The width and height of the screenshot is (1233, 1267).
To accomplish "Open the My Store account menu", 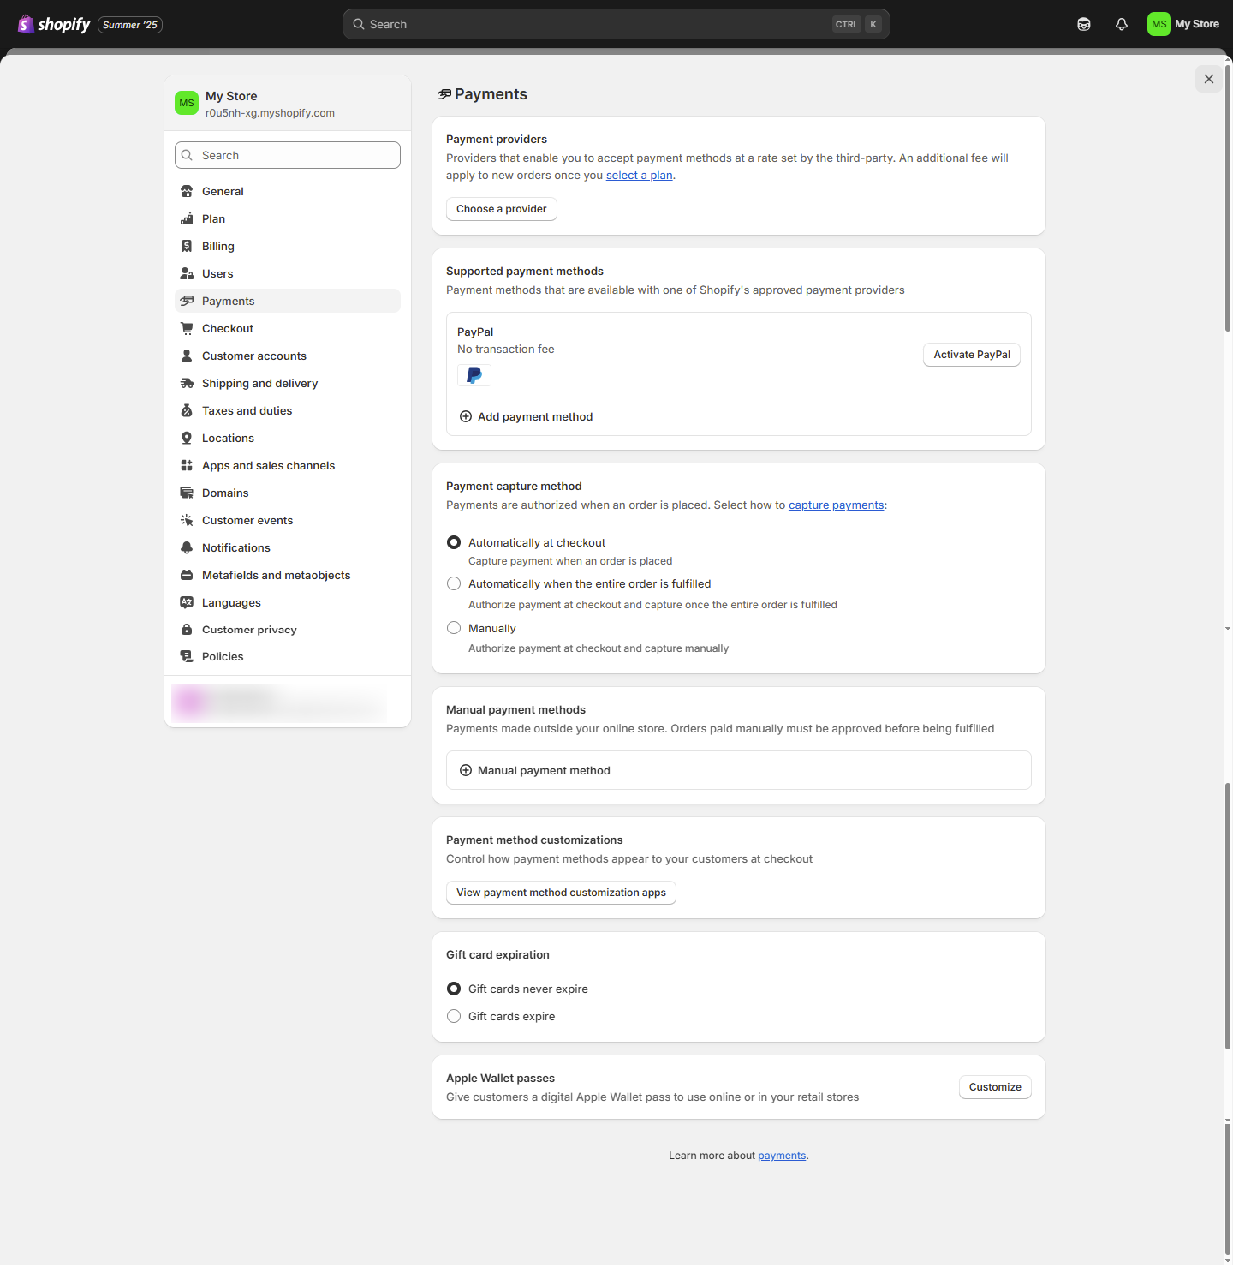I will [1184, 24].
